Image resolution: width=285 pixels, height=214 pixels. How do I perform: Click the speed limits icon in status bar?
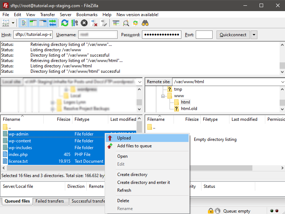pos(218,211)
